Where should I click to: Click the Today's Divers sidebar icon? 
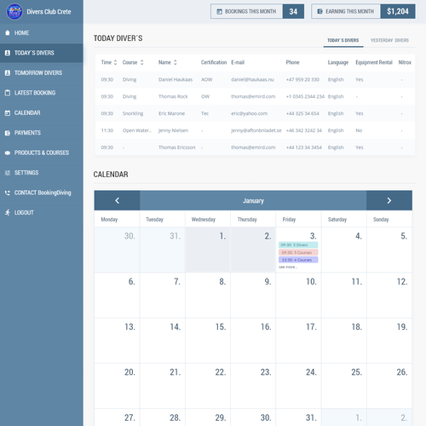pyautogui.click(x=8, y=53)
